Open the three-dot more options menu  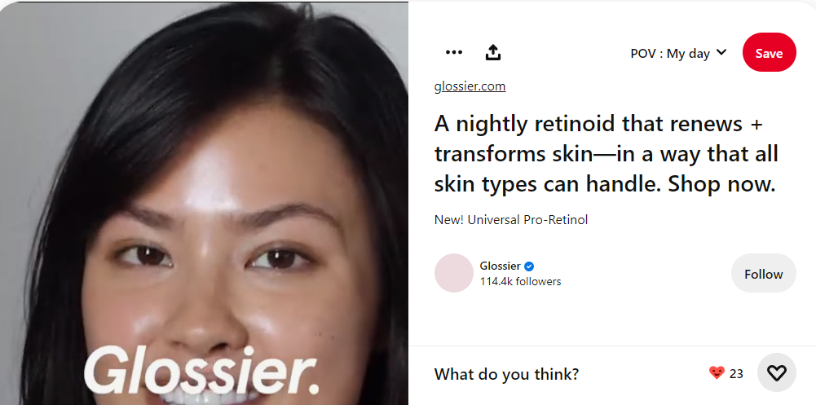pos(454,52)
